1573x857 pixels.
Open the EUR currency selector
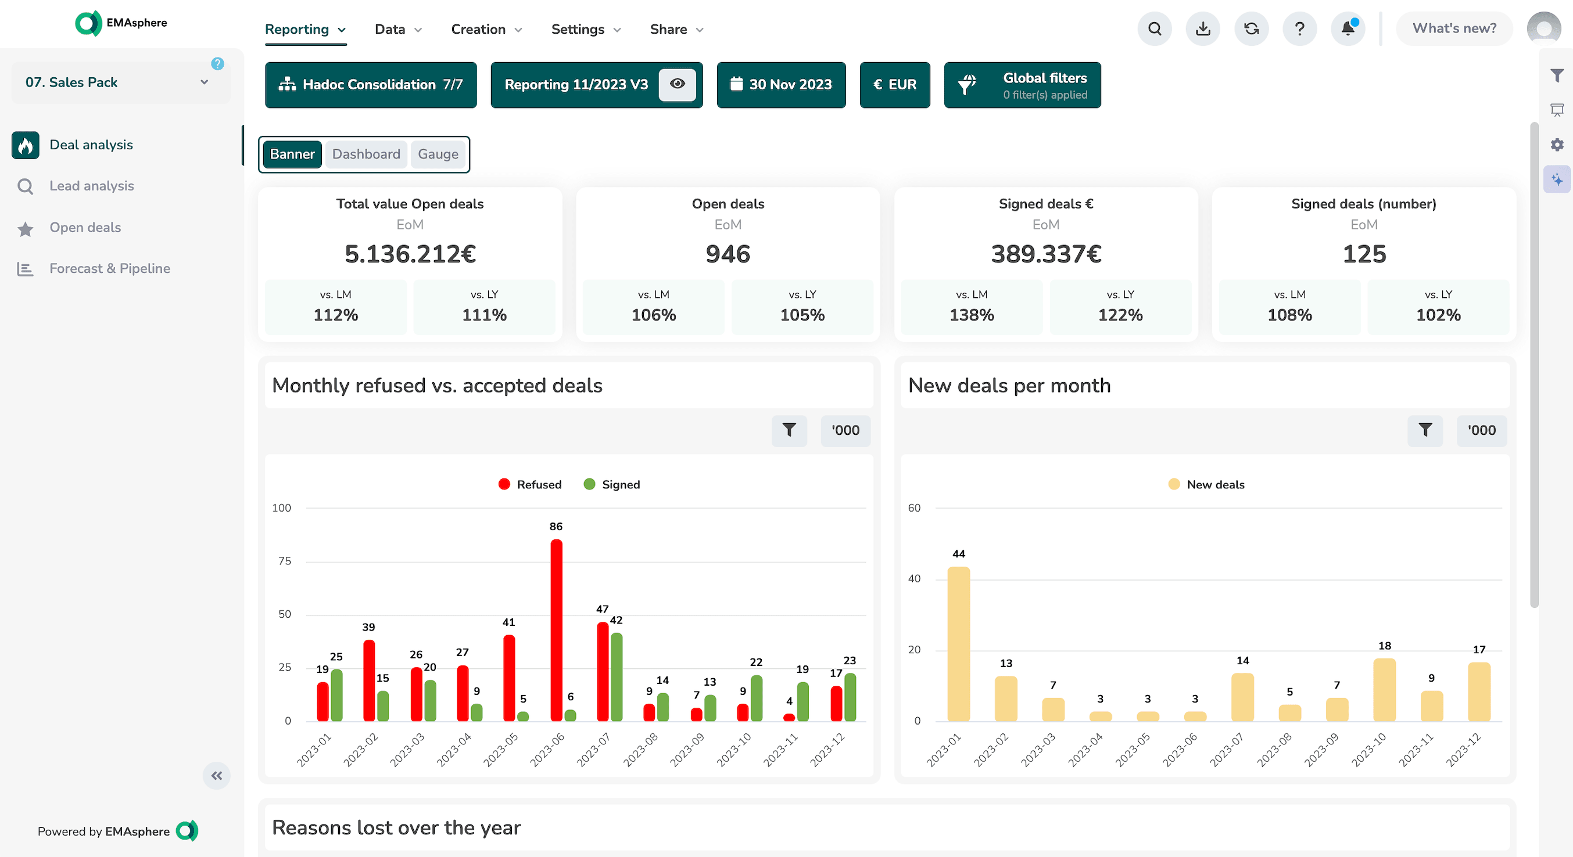pos(895,85)
